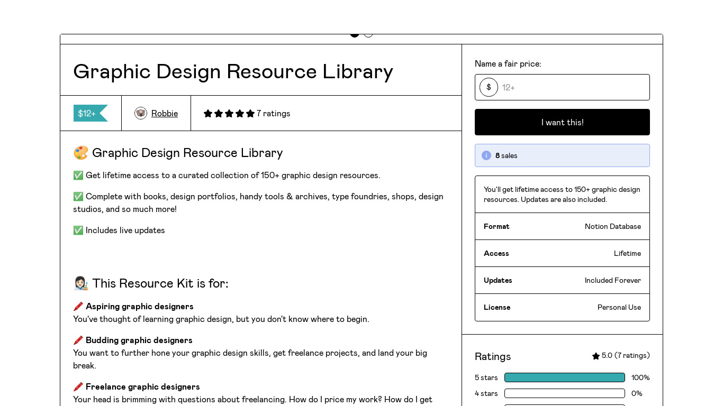Click the 5 stars rating bar
The image size is (723, 406).
[564, 377]
